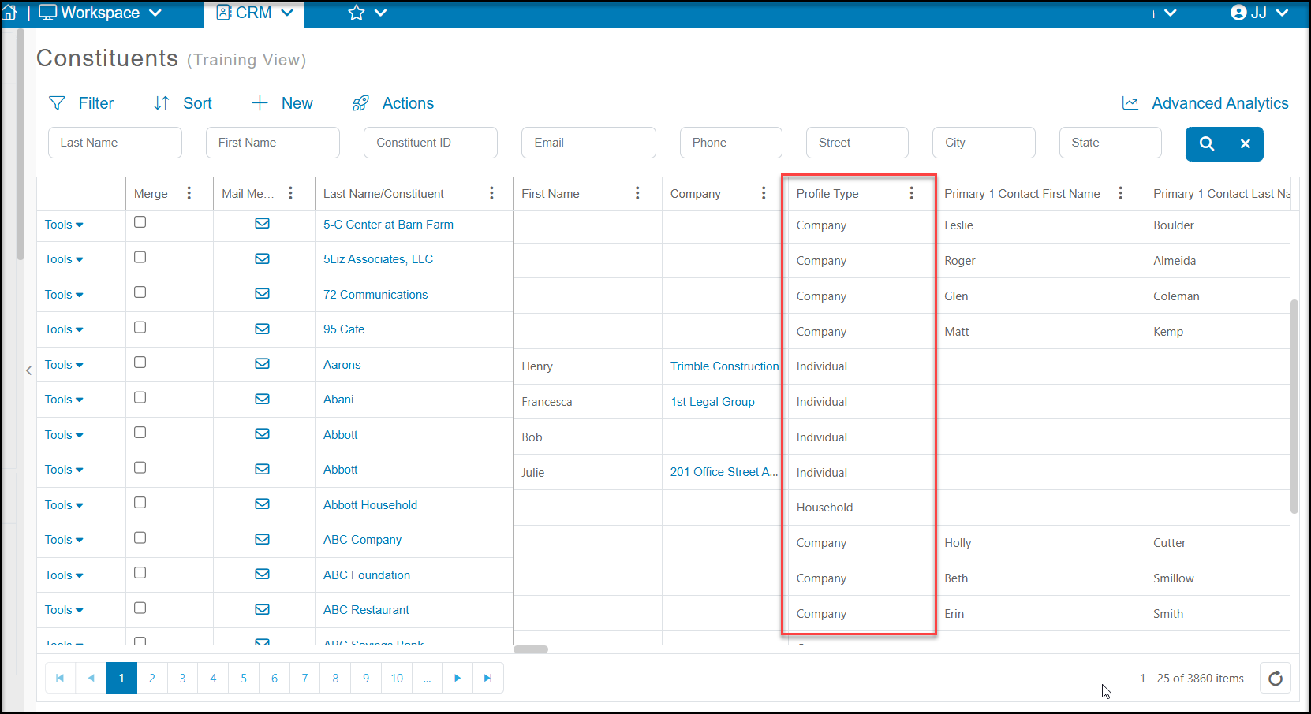Click the Email search field

click(588, 143)
